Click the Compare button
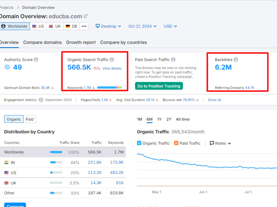 pos(15,205)
